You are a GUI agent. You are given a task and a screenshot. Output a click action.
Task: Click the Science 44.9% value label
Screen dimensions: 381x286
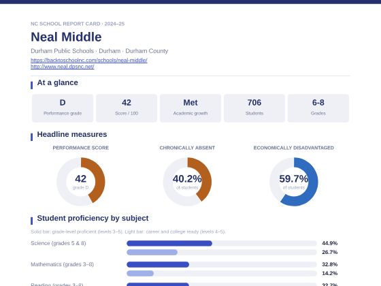pos(330,243)
